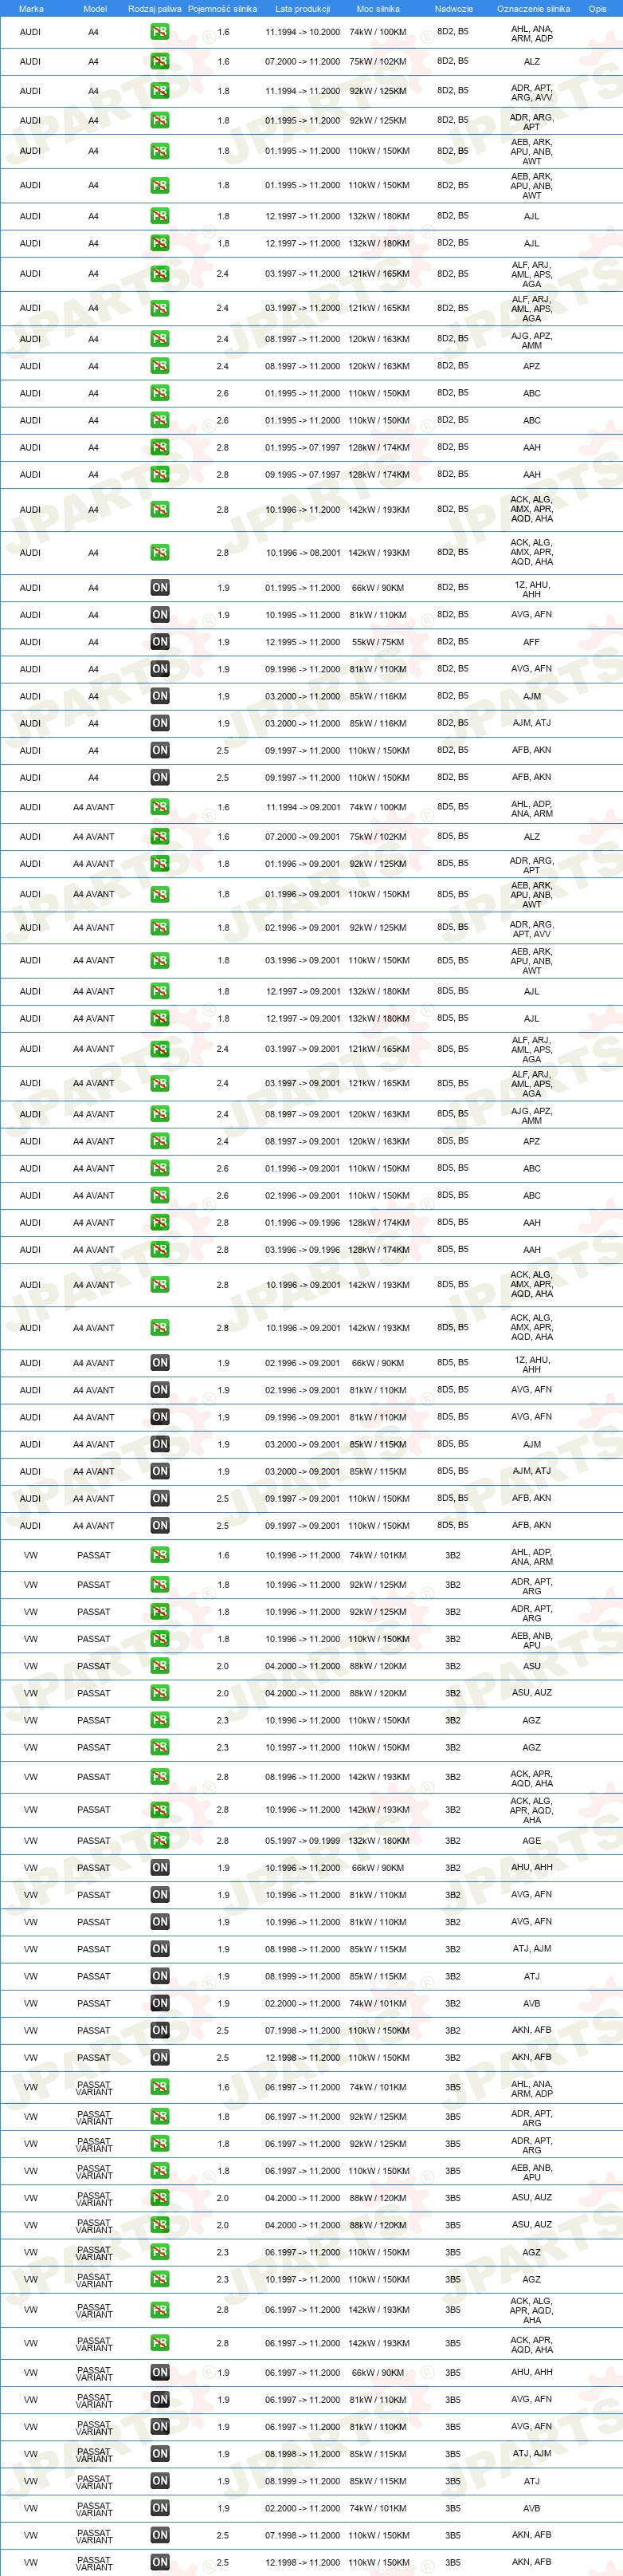Click ON diesel icon in A4 1.9 row dated 10.1995->11.2000
Viewport: 623px width, 2576px height.
tap(160, 615)
